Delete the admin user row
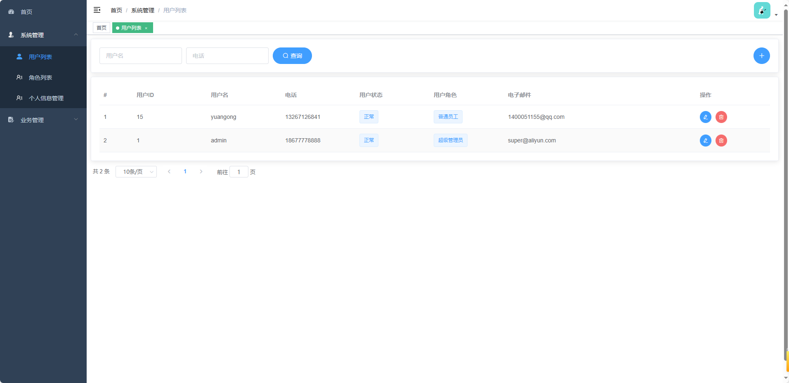The height and width of the screenshot is (383, 789). (721, 141)
